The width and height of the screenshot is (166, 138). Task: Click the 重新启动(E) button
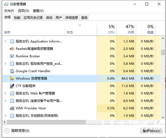(x=152, y=131)
